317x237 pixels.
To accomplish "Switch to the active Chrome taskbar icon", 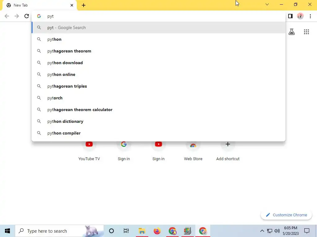I will (x=203, y=231).
